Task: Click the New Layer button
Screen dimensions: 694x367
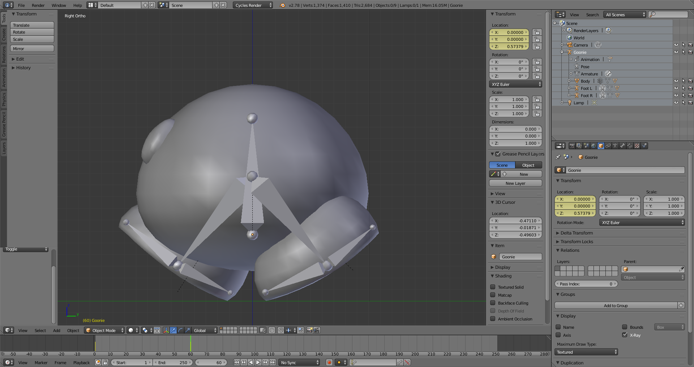Action: (515, 183)
